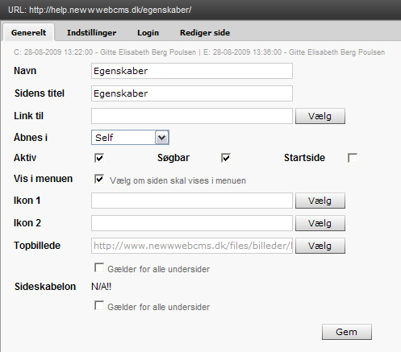Check Gælder for alle undersider under Sideskabelon

tap(99, 305)
